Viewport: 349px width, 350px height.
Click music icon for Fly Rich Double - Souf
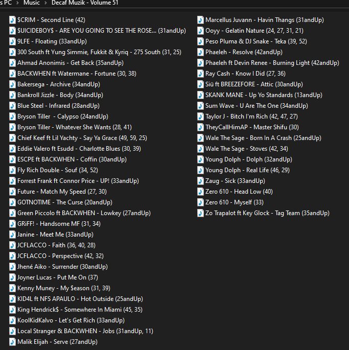(12, 170)
